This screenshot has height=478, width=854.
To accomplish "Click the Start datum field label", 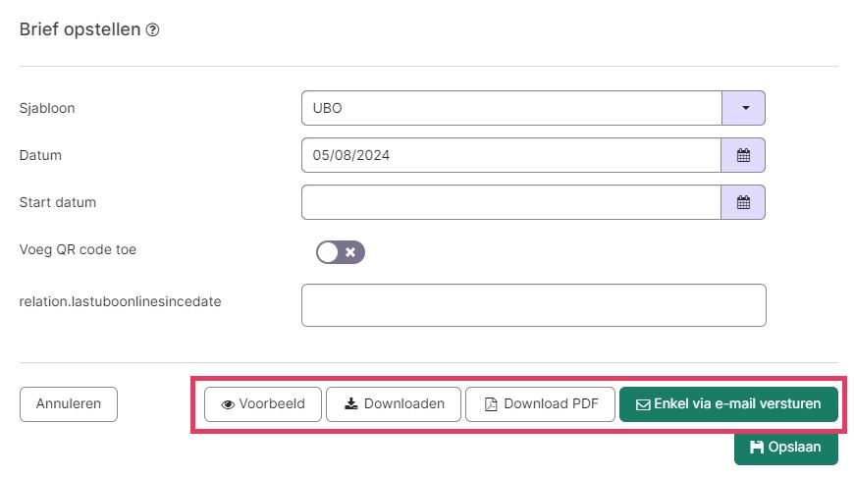I will tap(57, 202).
